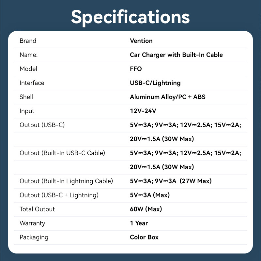Click the Total Output row label
This screenshot has height=261, width=261.
37,209
